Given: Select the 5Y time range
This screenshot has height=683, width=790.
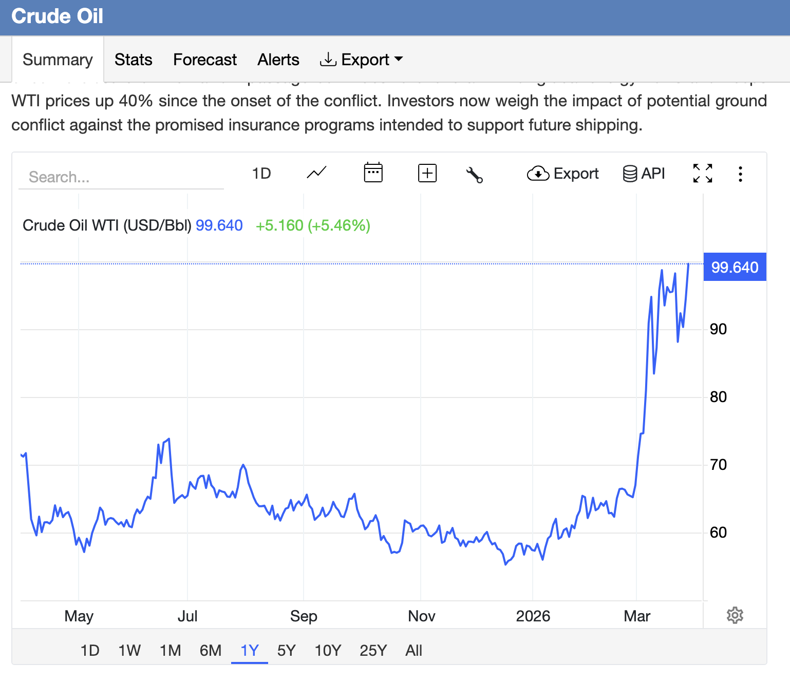Looking at the screenshot, I should point(287,651).
